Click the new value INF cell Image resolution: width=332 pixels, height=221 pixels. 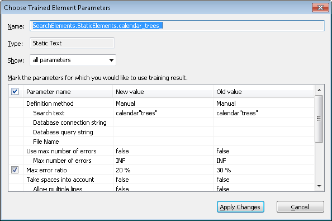pyautogui.click(x=163, y=161)
